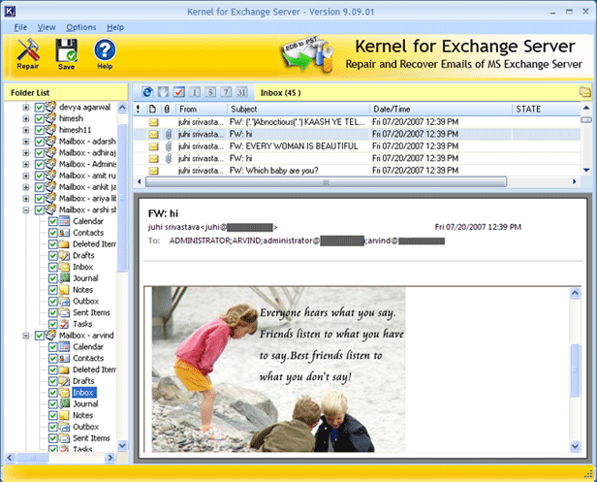Click the hand icon in the list toolbar
Screen dimensions: 597x482
(164, 92)
